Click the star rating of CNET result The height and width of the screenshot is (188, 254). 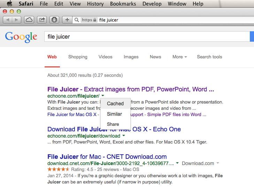point(59,169)
